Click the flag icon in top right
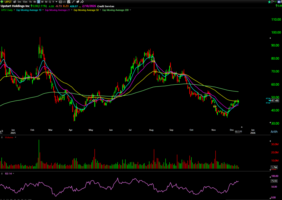Image resolution: width=282 pixels, height=200 pixels. (x=273, y=2)
